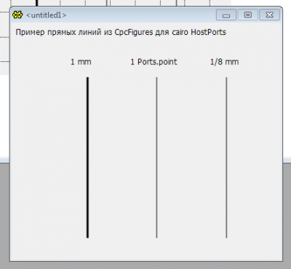Minimize the untitled1 window
Viewport: 291px width, 269px height.
pyautogui.click(x=226, y=15)
